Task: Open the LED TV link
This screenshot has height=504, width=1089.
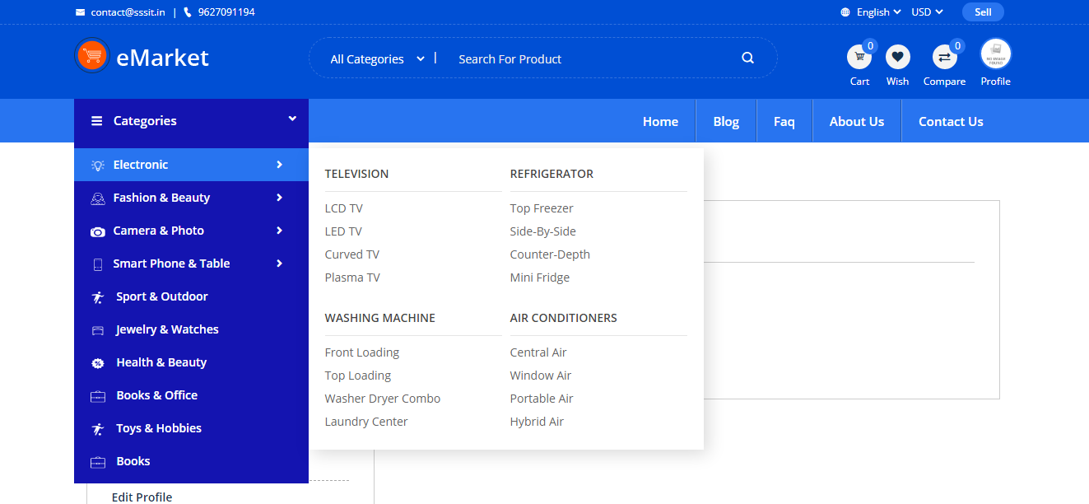Action: [x=343, y=231]
